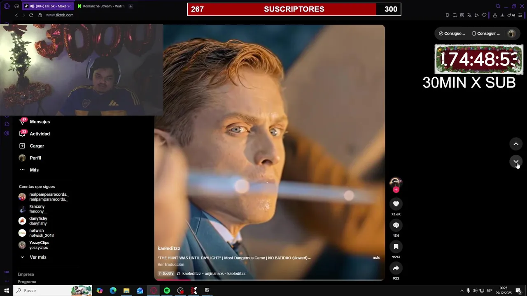Open Cargar in the sidebar
Screen dimensions: 527x296
31,146
